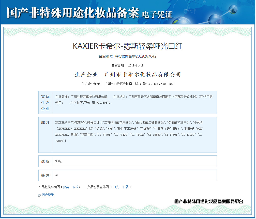The height and width of the screenshot is (219, 256).
Task: Download the 产品包装平面图 flat packaging image
Action: 75,187
